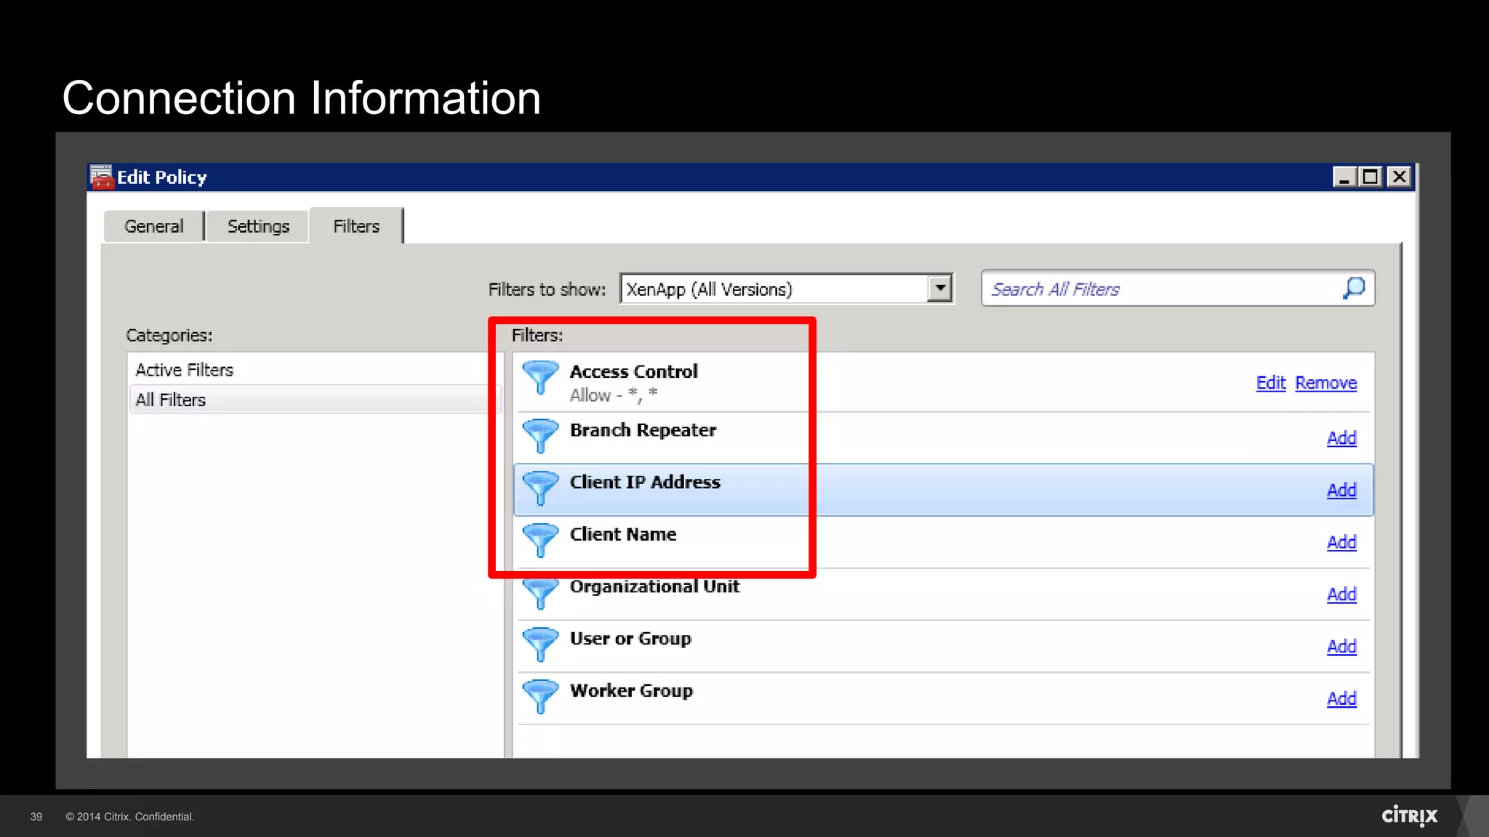Switch to the General tab
Image resolution: width=1489 pixels, height=837 pixels.
(153, 227)
